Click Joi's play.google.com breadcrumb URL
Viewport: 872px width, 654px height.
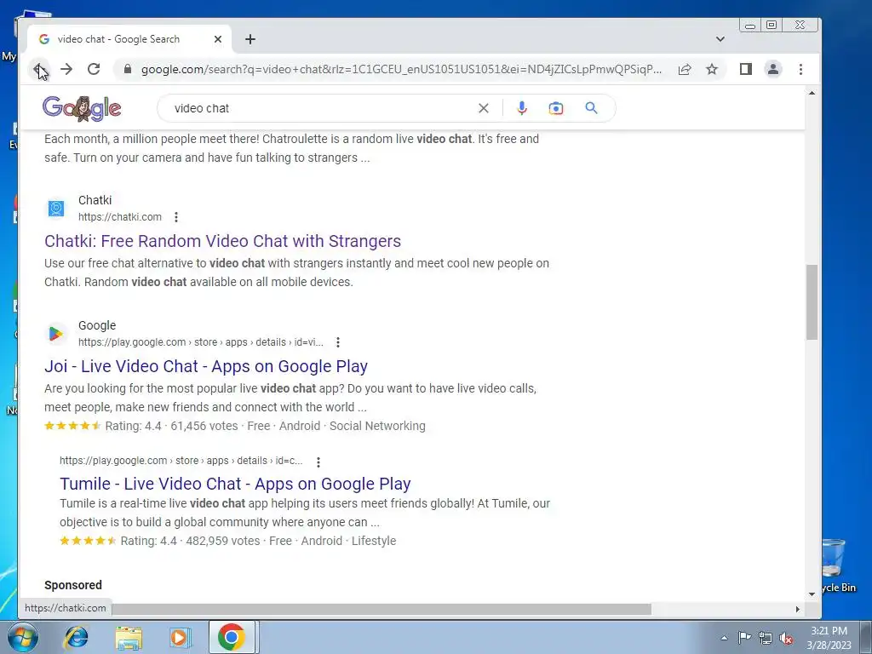pyautogui.click(x=201, y=342)
